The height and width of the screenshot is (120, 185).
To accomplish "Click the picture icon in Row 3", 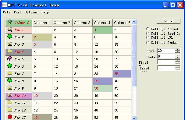I will (x=10, y=44).
